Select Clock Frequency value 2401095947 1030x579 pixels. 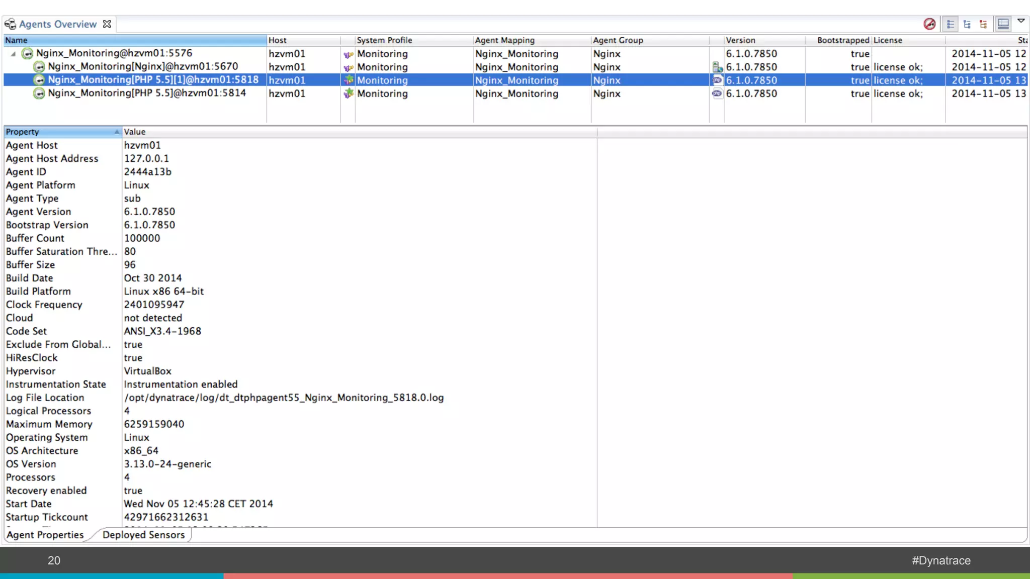(154, 305)
